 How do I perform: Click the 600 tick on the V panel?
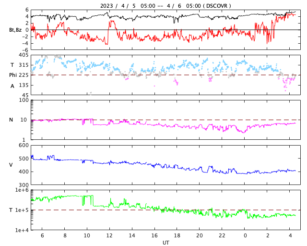point(24,146)
